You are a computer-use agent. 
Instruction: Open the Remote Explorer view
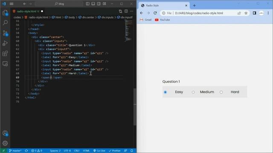click(x=5, y=64)
